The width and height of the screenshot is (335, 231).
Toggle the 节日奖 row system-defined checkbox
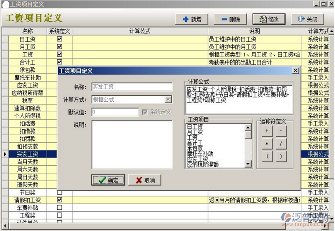[59, 192]
